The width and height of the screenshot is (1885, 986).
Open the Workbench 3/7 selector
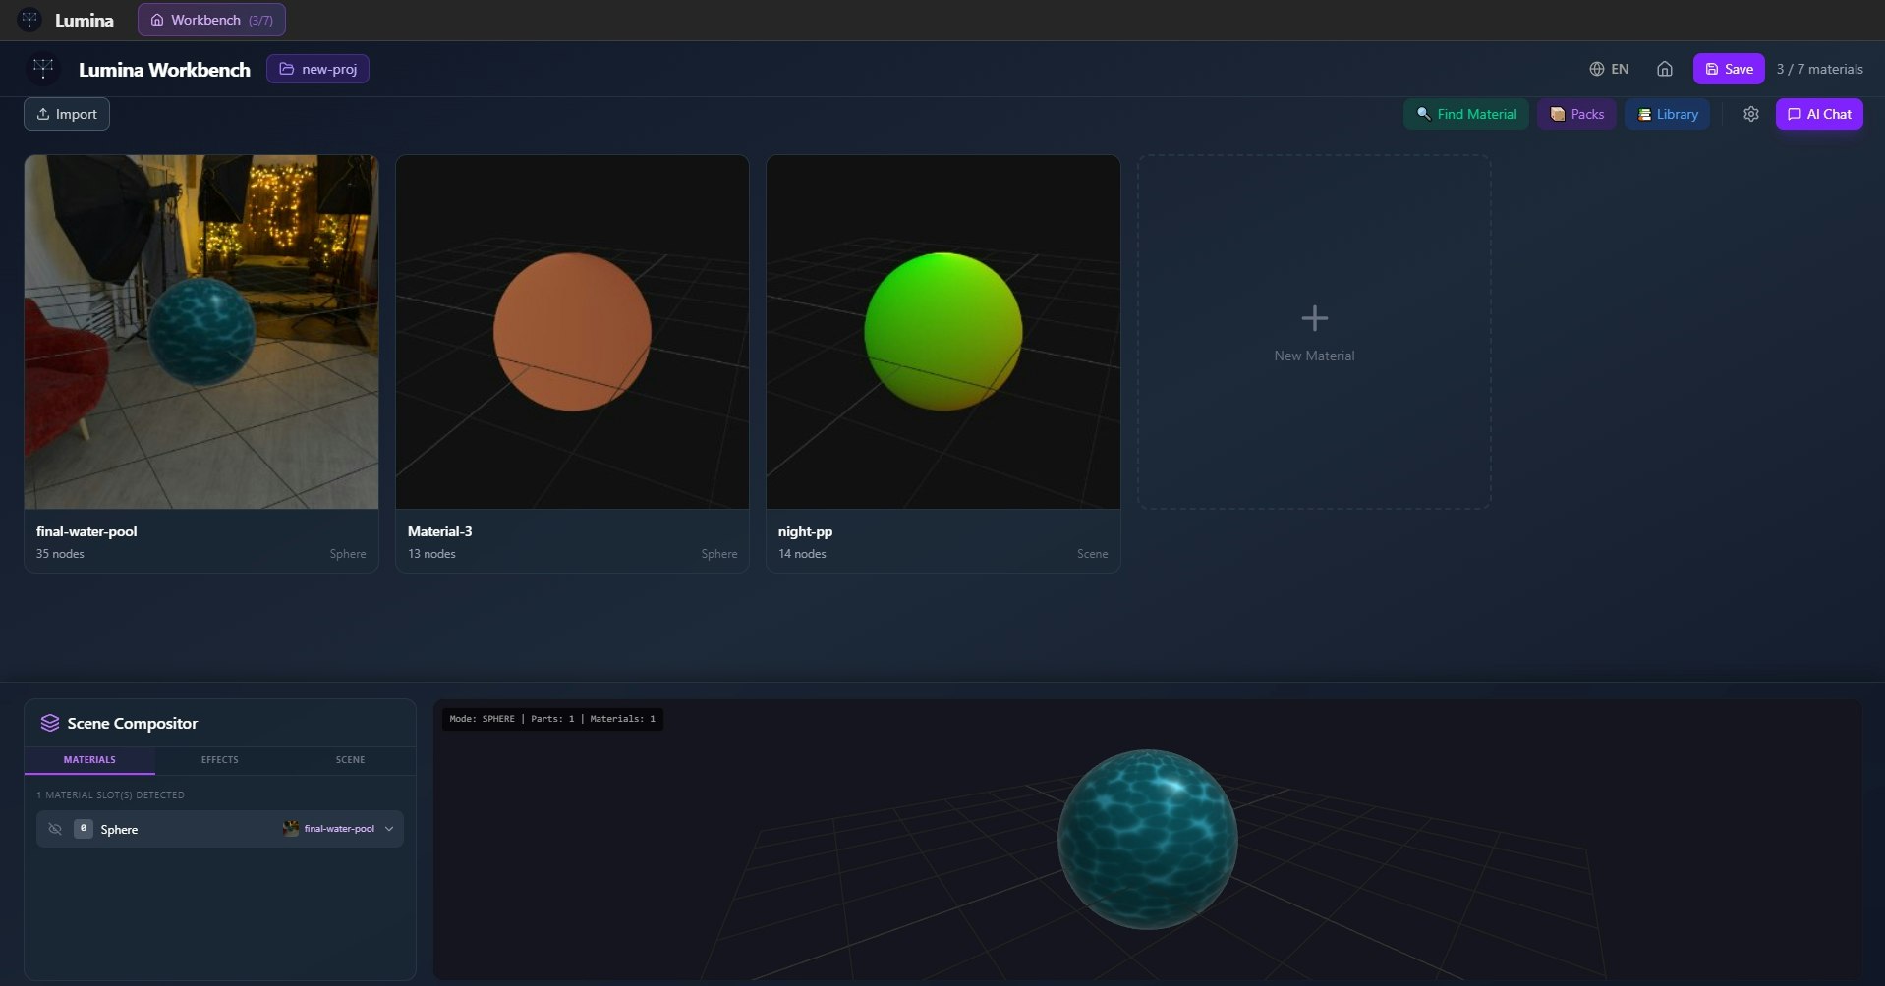[210, 19]
